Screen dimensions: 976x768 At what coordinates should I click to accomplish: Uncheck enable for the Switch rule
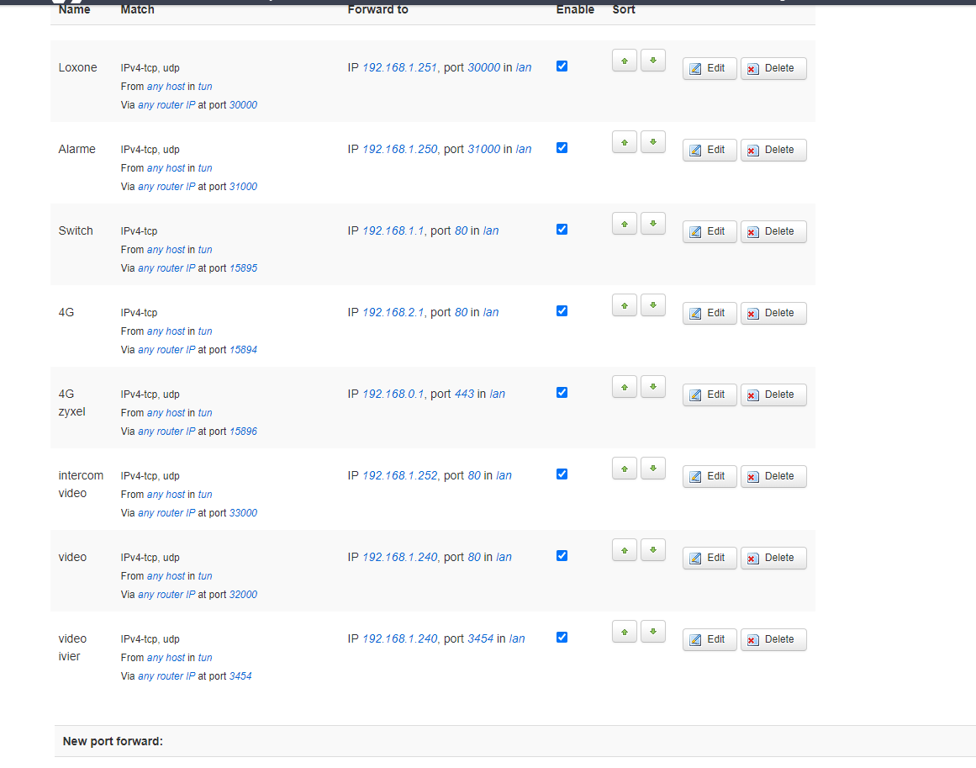point(562,230)
